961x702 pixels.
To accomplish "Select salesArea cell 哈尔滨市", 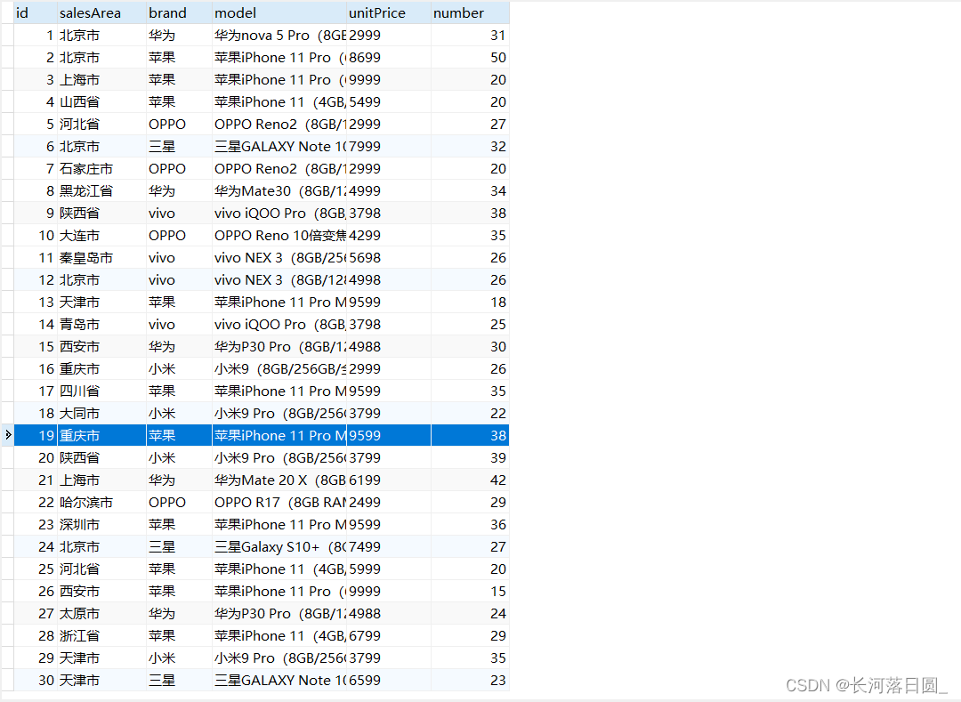I will pyautogui.click(x=101, y=503).
